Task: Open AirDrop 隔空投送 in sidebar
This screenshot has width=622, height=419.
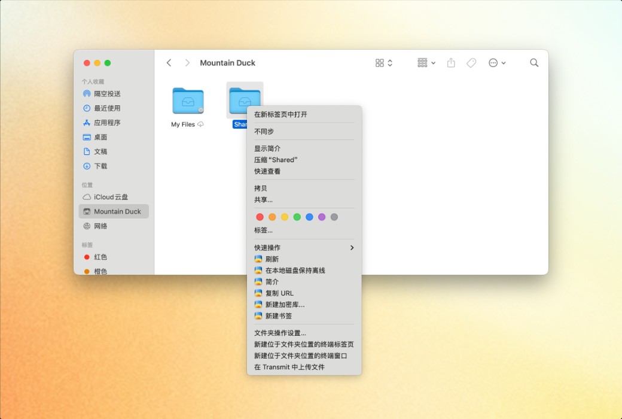Action: click(x=114, y=94)
